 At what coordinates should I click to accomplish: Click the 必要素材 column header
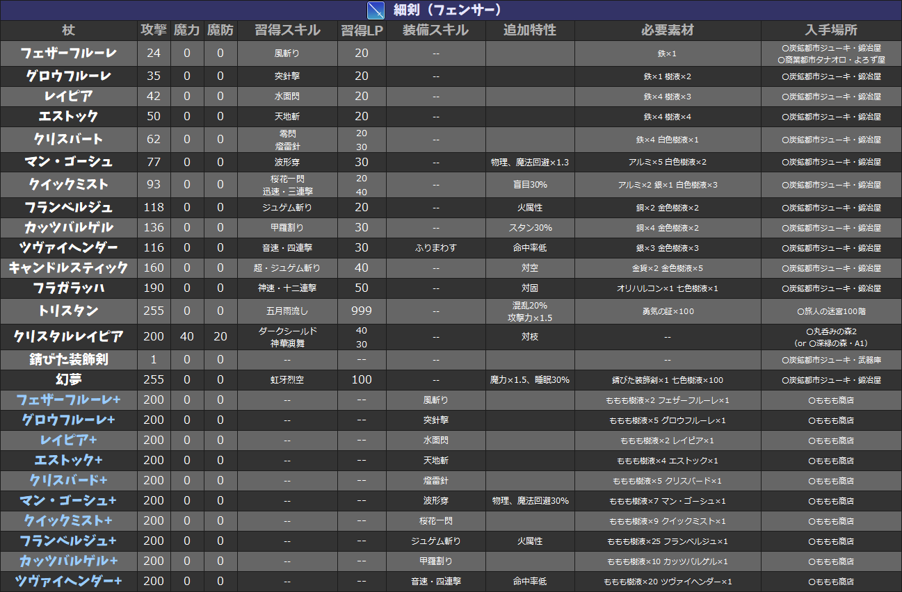pyautogui.click(x=668, y=31)
